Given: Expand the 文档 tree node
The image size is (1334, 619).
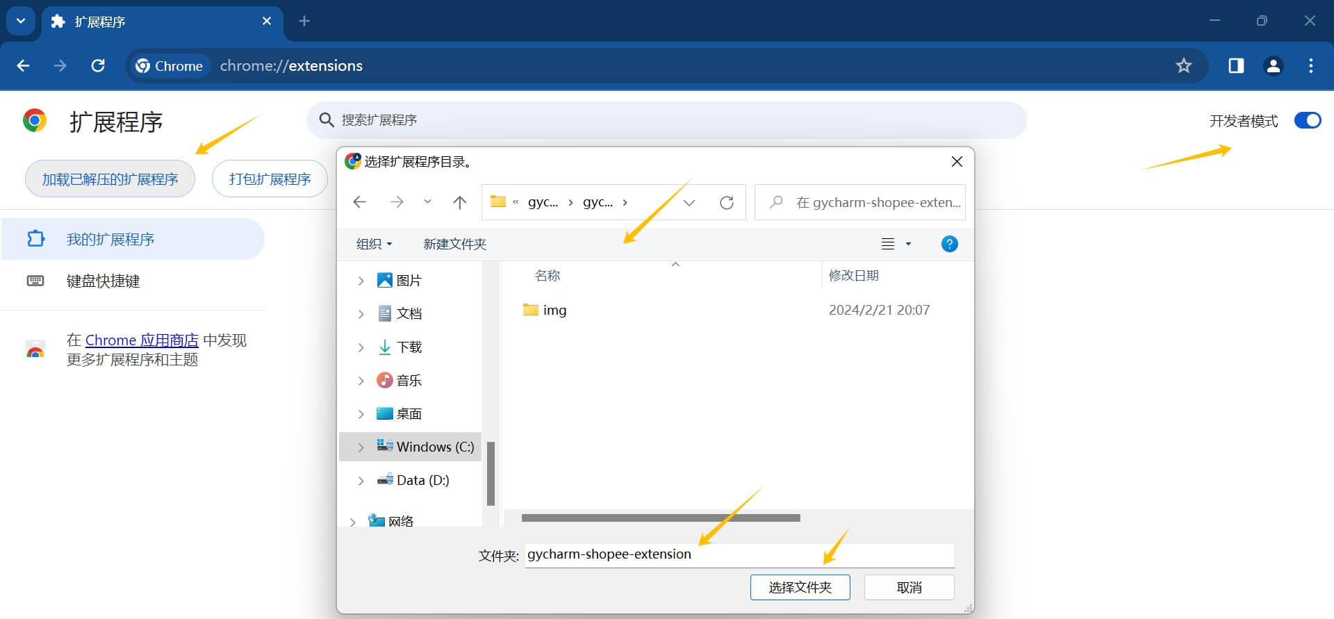Looking at the screenshot, I should 361,314.
